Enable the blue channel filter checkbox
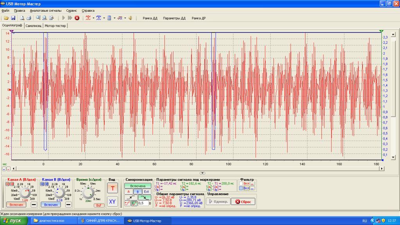400x225 pixels. point(241,188)
